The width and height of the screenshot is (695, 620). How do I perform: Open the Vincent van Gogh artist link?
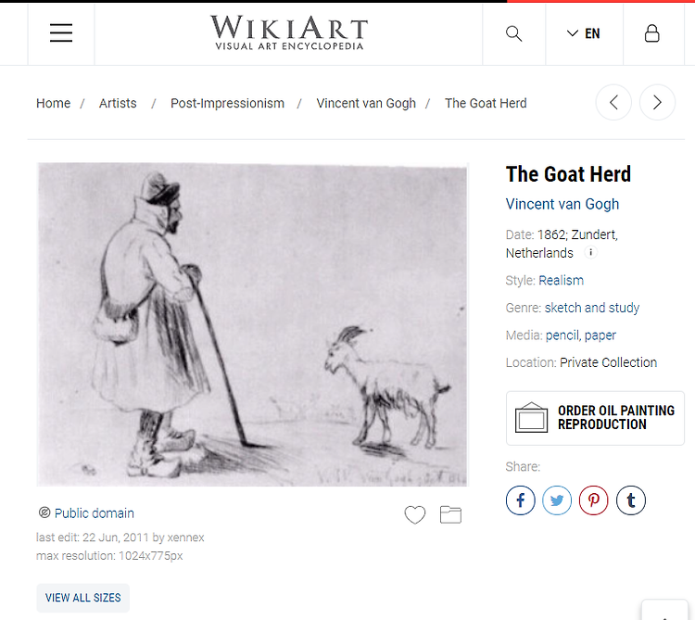(562, 204)
